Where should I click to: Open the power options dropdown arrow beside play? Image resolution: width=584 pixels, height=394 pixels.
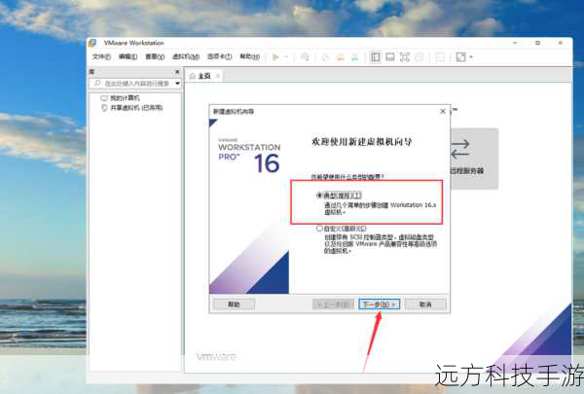coord(286,57)
